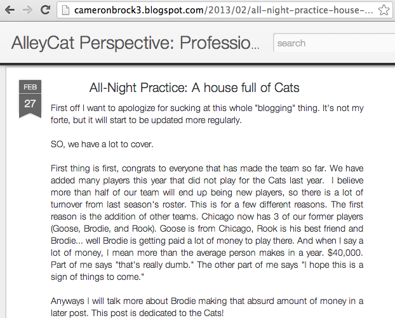
Task: Click the page info icon in address bar
Action: pos(65,10)
